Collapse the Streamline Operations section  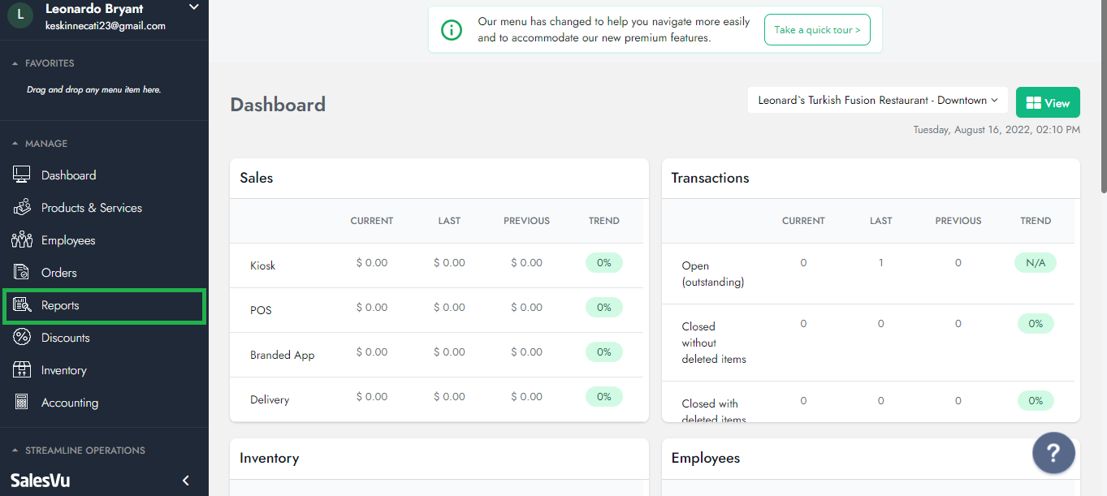(x=15, y=451)
